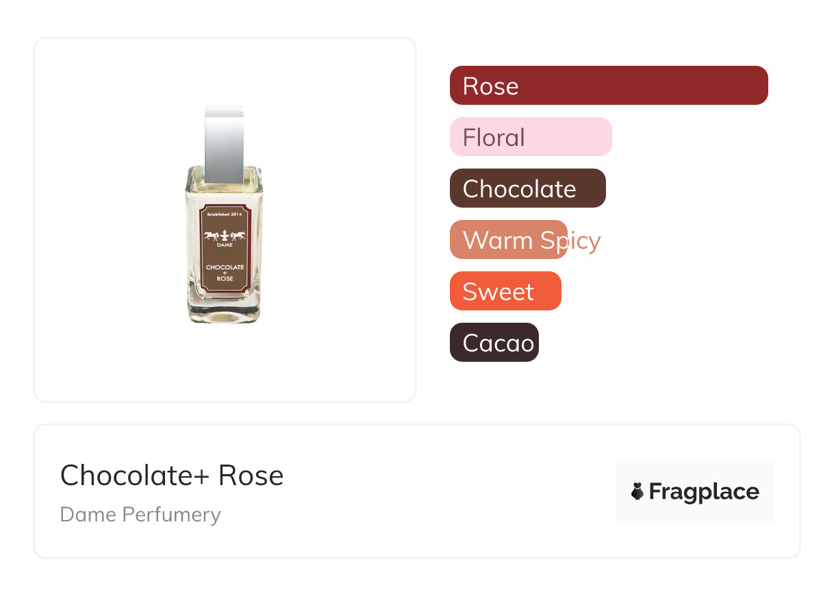Click the Chocolate+ Rose perfume title
834x592 pixels.
click(172, 476)
